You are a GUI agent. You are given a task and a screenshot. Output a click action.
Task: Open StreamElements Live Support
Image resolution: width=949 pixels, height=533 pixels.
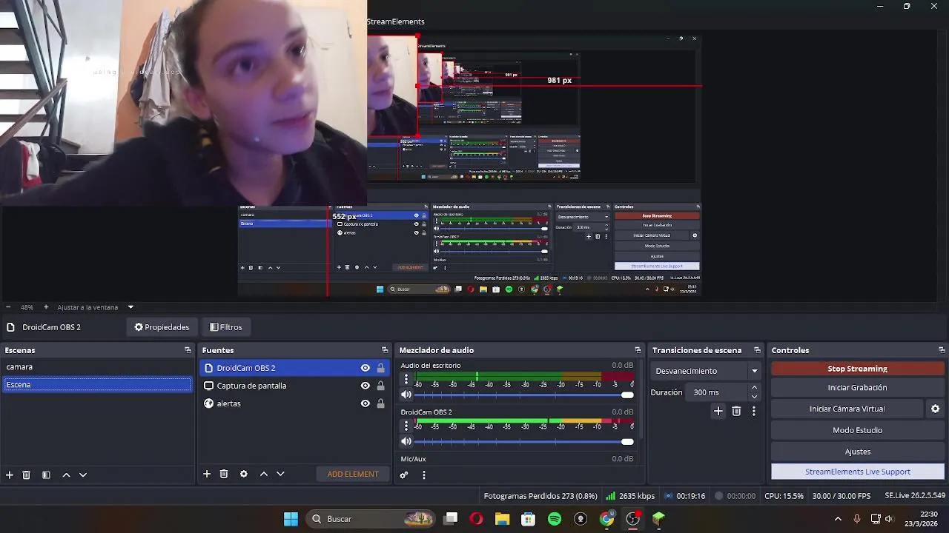(x=857, y=472)
